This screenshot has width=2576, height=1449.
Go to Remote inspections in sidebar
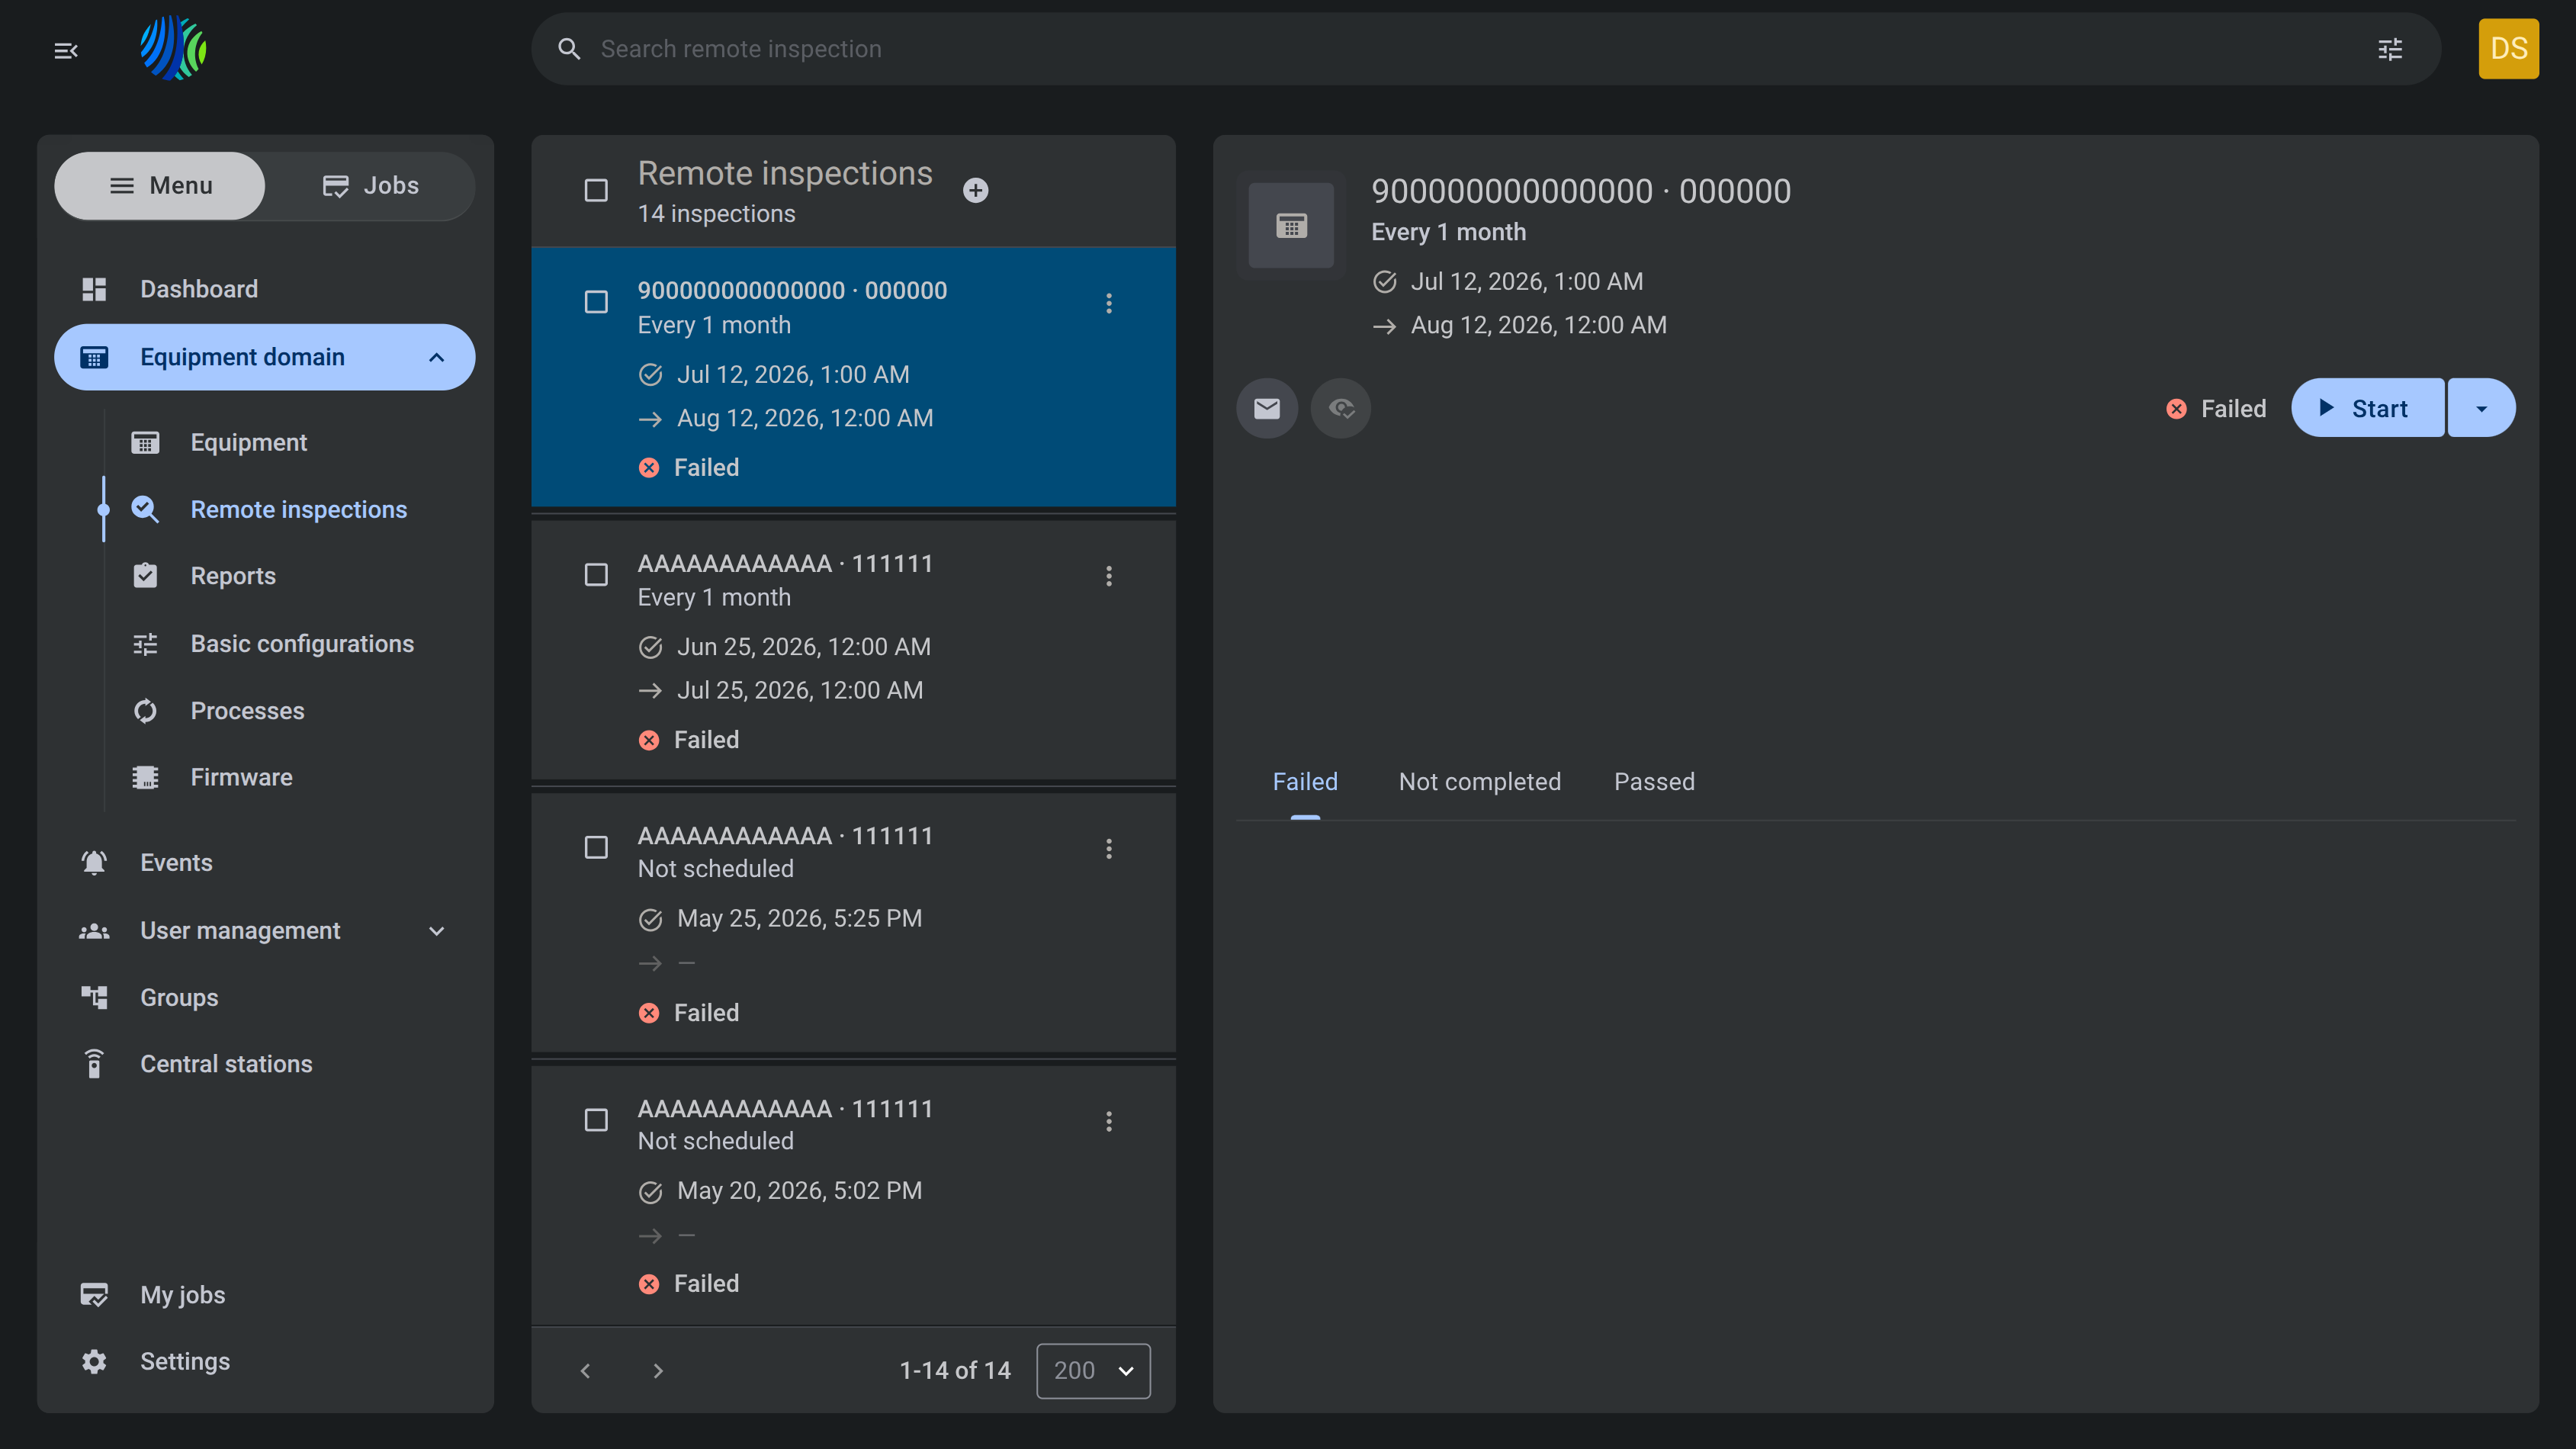(x=298, y=510)
